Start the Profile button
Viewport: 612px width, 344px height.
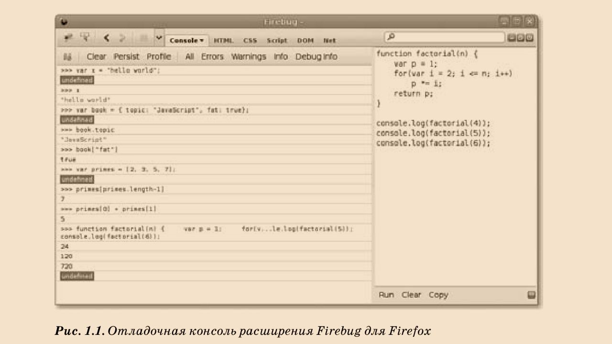[x=159, y=56]
